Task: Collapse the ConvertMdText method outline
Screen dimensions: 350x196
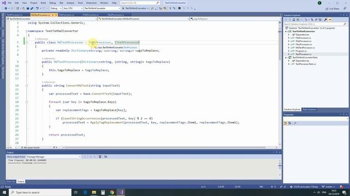Action: coord(27,85)
